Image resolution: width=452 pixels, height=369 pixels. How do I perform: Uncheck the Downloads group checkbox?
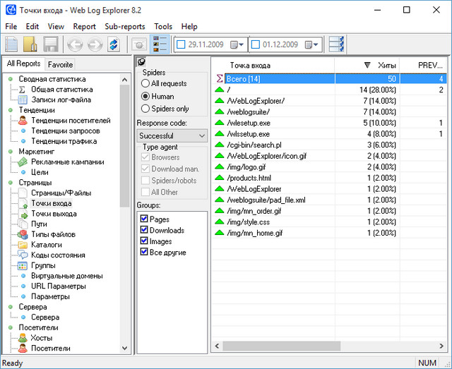pos(144,231)
